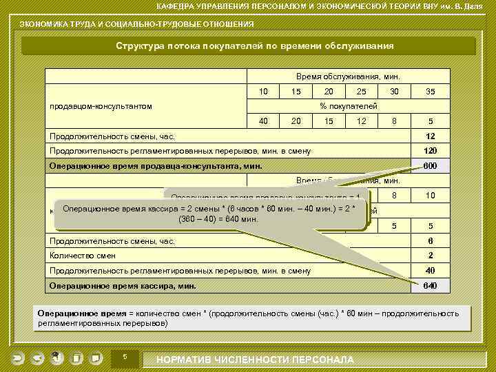Click value 40 in cashier regulated breaks row

430,271
